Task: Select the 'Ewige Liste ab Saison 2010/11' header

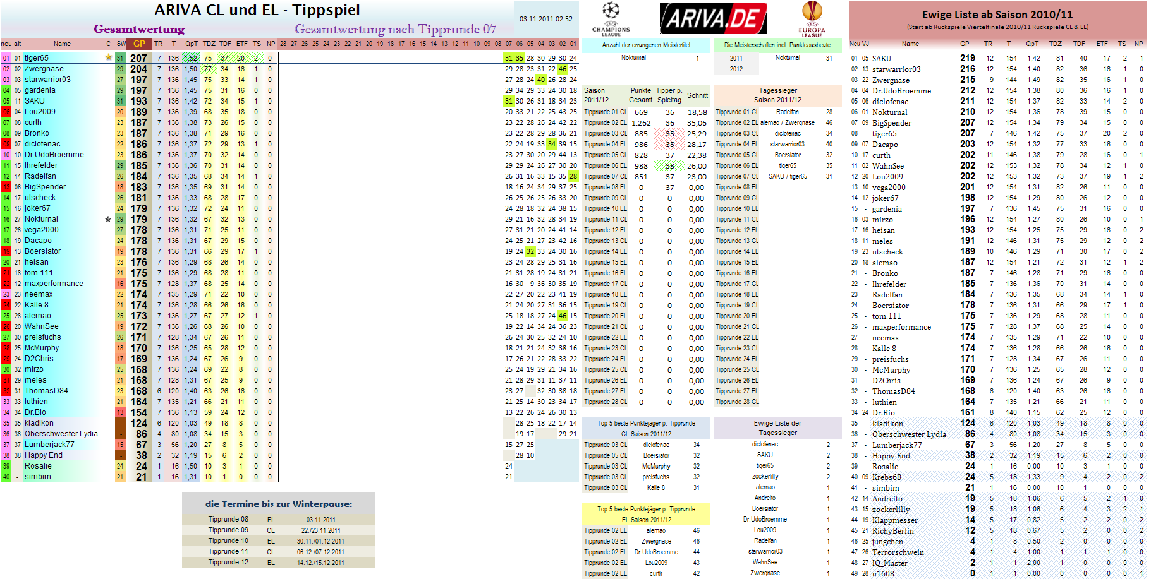Action: (x=997, y=15)
